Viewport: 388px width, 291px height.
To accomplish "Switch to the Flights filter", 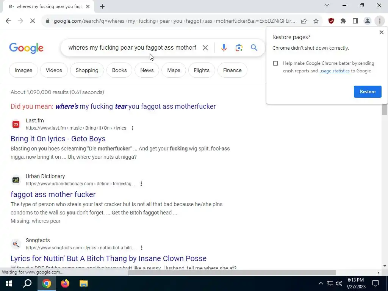I will 202,70.
